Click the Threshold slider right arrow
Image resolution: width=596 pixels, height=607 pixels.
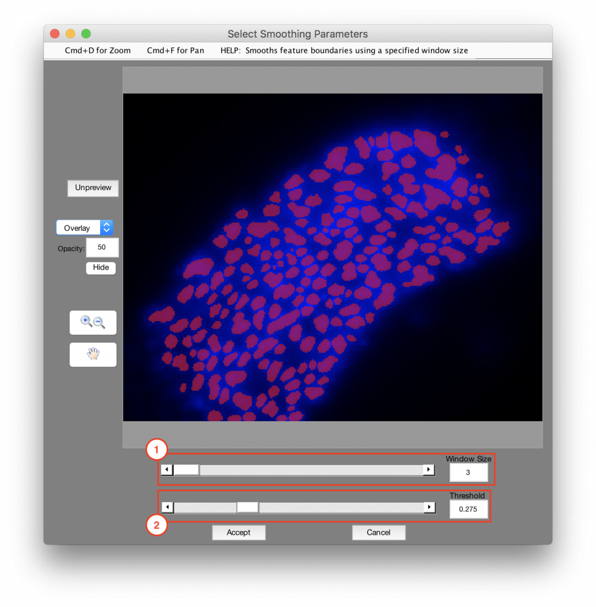430,507
